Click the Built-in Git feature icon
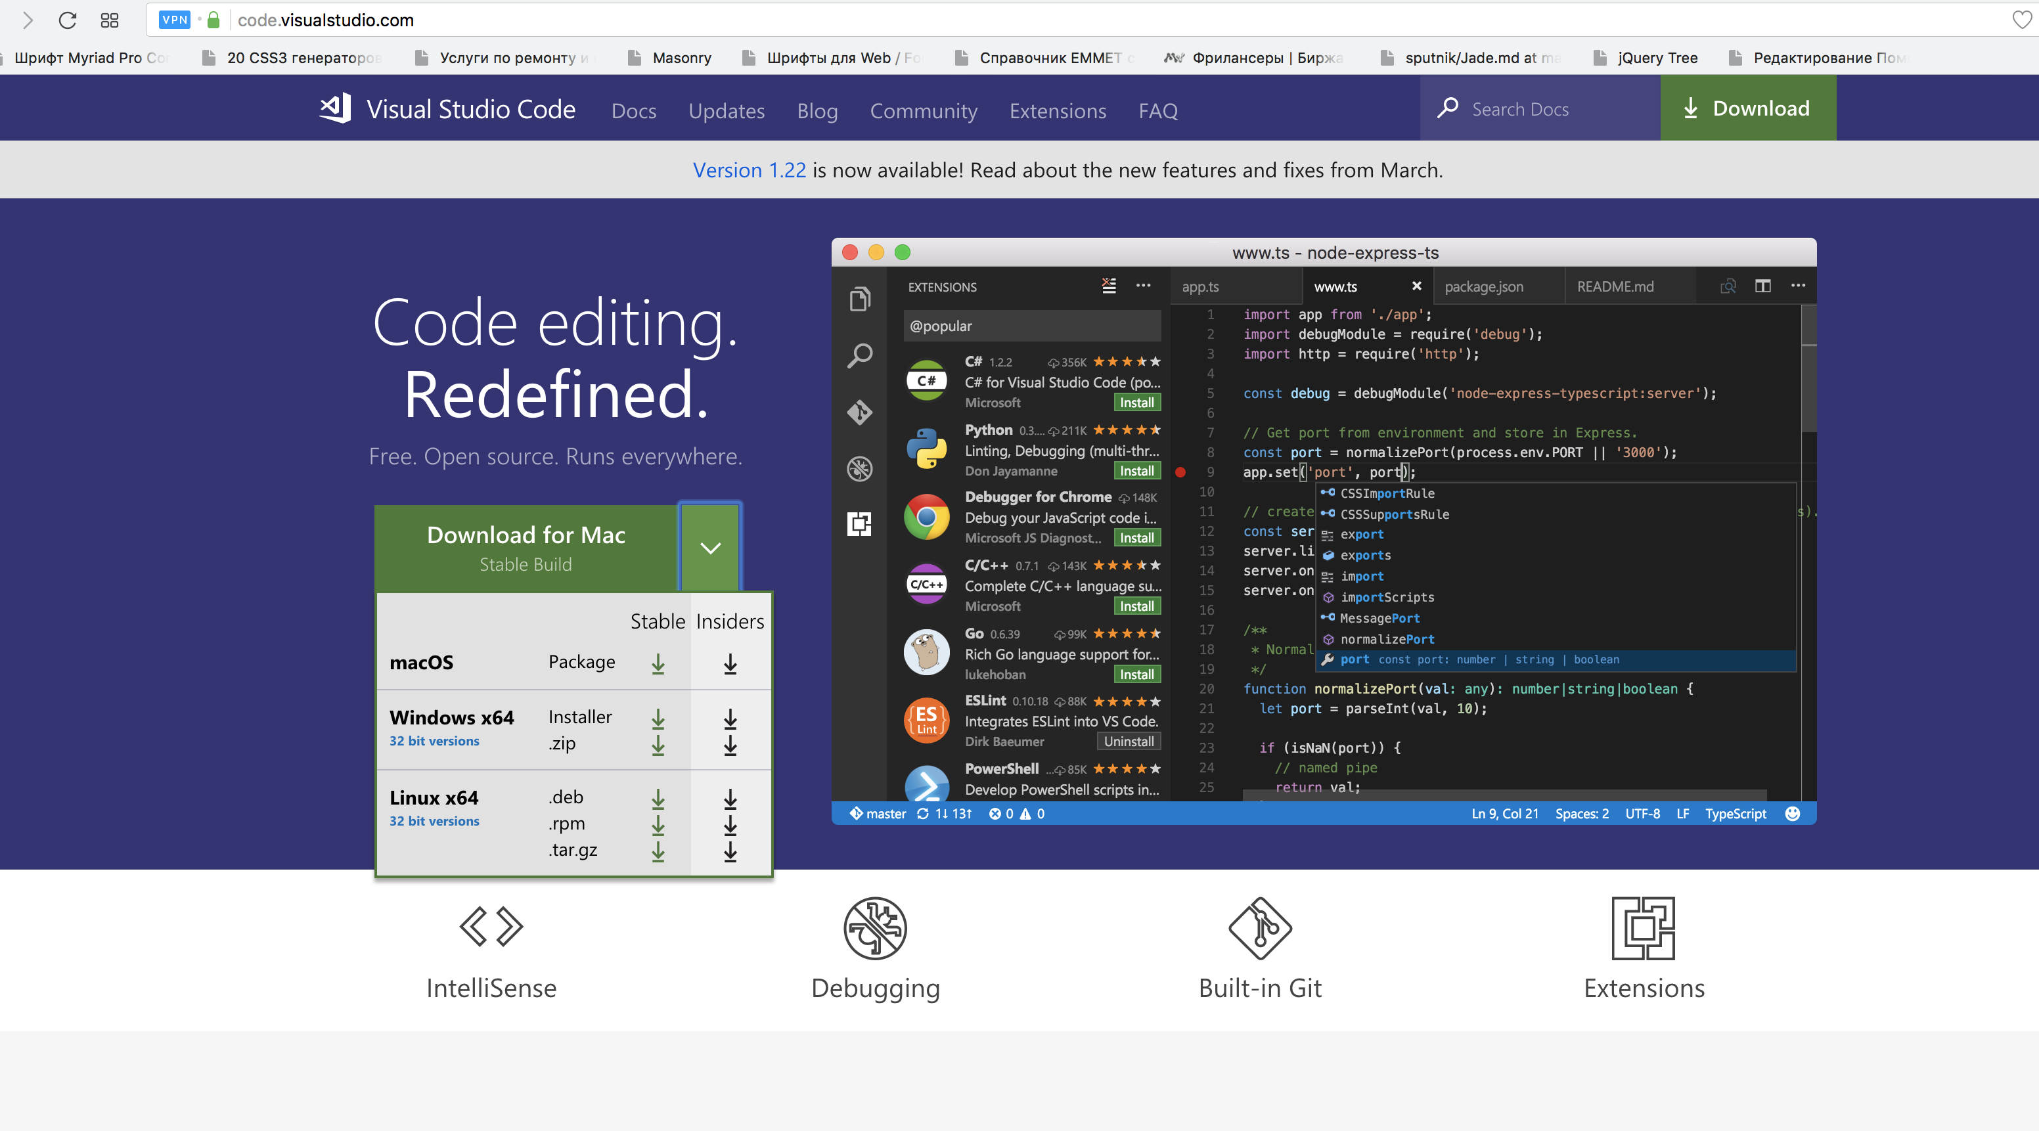 (1260, 927)
